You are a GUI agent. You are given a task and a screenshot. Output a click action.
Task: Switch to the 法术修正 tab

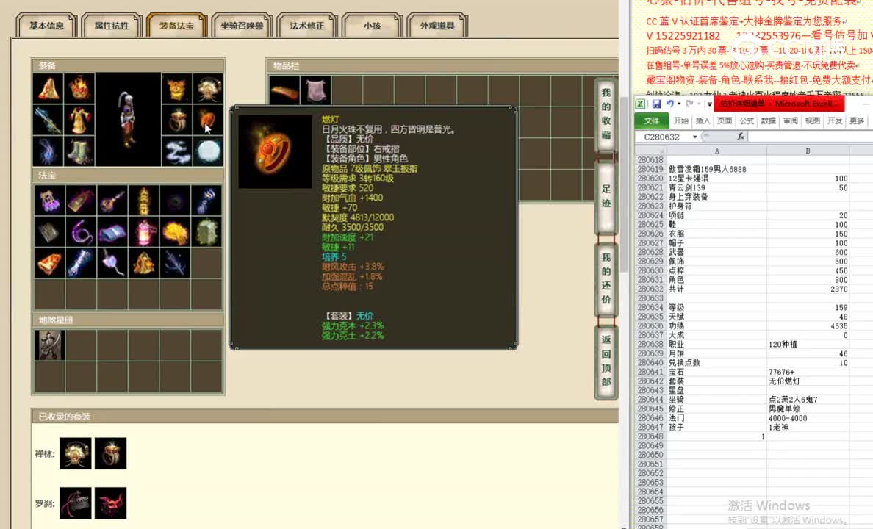(x=306, y=26)
